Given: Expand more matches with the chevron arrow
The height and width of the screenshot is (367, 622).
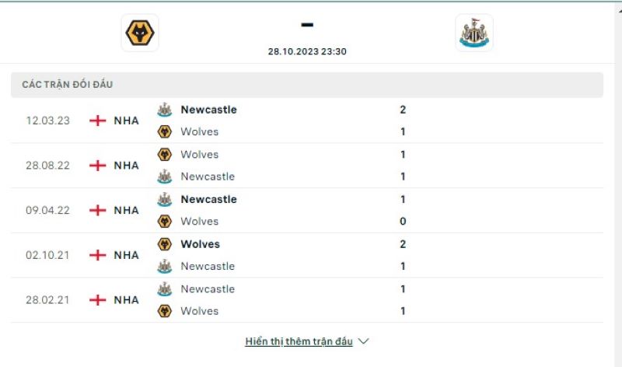Looking at the screenshot, I should point(363,341).
